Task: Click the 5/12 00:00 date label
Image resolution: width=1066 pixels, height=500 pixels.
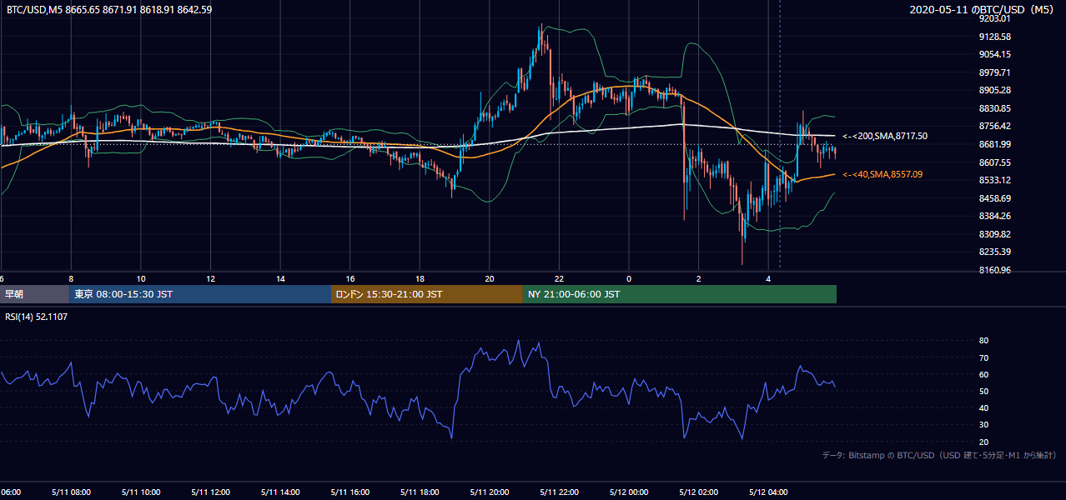Action: pos(629,492)
